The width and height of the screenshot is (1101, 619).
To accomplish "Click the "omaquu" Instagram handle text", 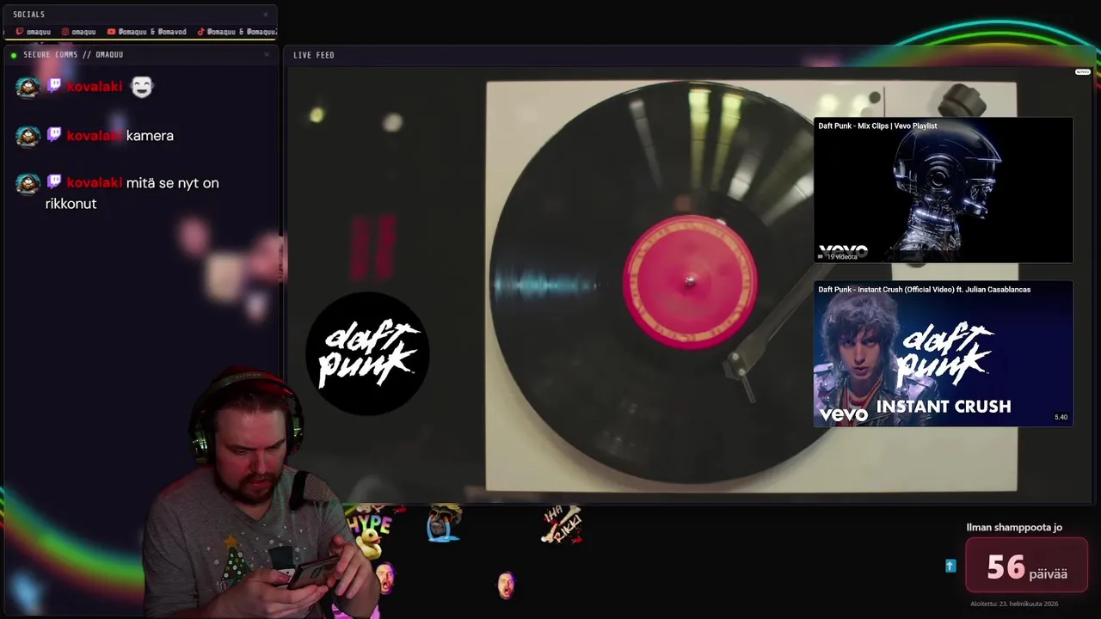I will pos(83,32).
